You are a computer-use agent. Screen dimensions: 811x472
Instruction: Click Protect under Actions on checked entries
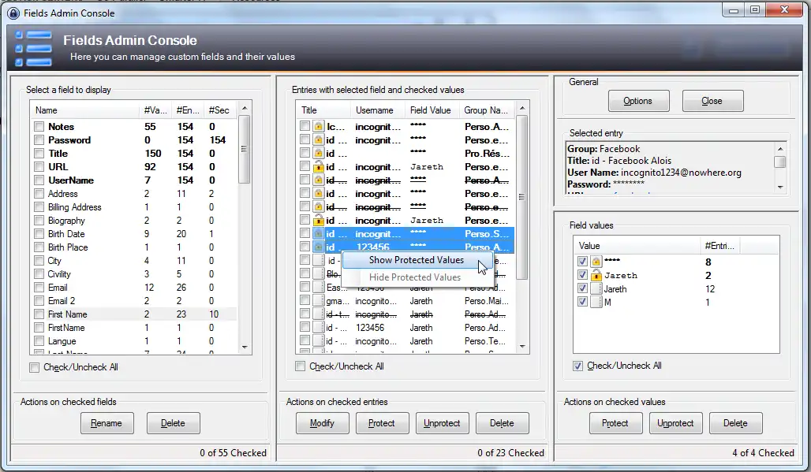coord(382,423)
